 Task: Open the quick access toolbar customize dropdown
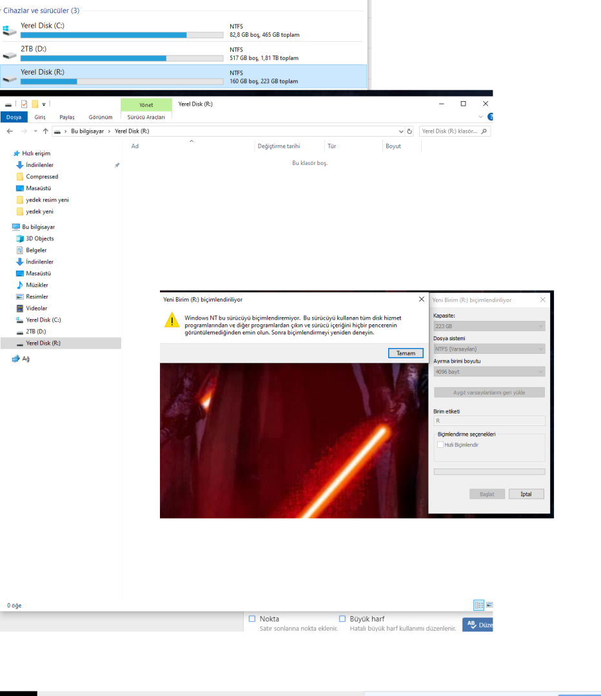[x=44, y=105]
